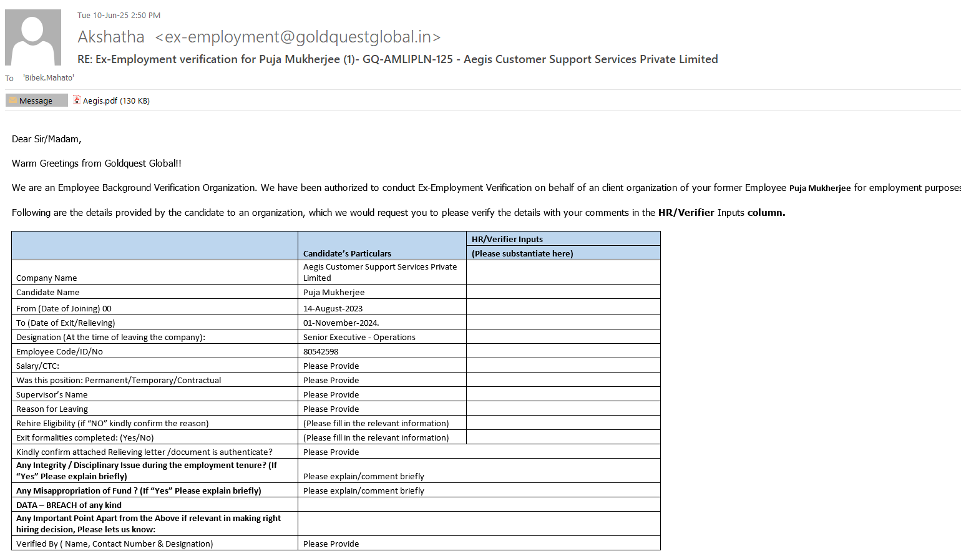Click the envelope icon on Message tab
961x551 pixels.
click(12, 100)
